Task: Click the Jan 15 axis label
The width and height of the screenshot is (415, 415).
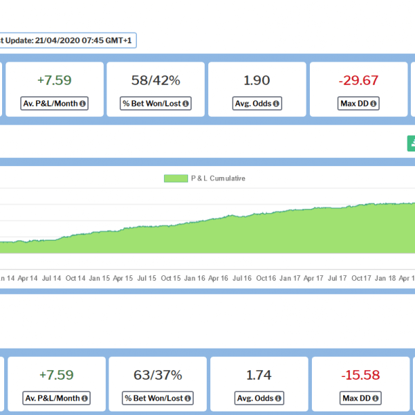Action: tap(99, 279)
